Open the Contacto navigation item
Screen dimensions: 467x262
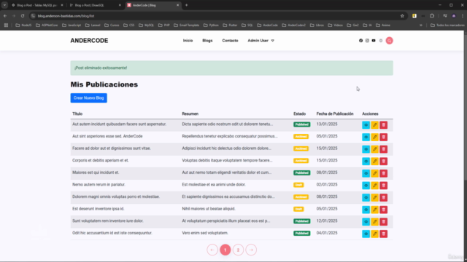231,41
